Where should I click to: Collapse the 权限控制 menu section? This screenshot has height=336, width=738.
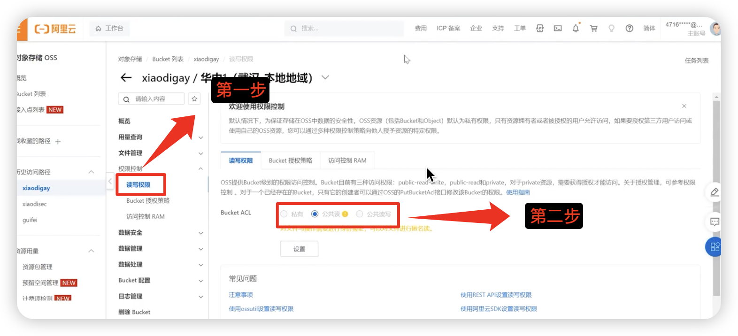[200, 169]
